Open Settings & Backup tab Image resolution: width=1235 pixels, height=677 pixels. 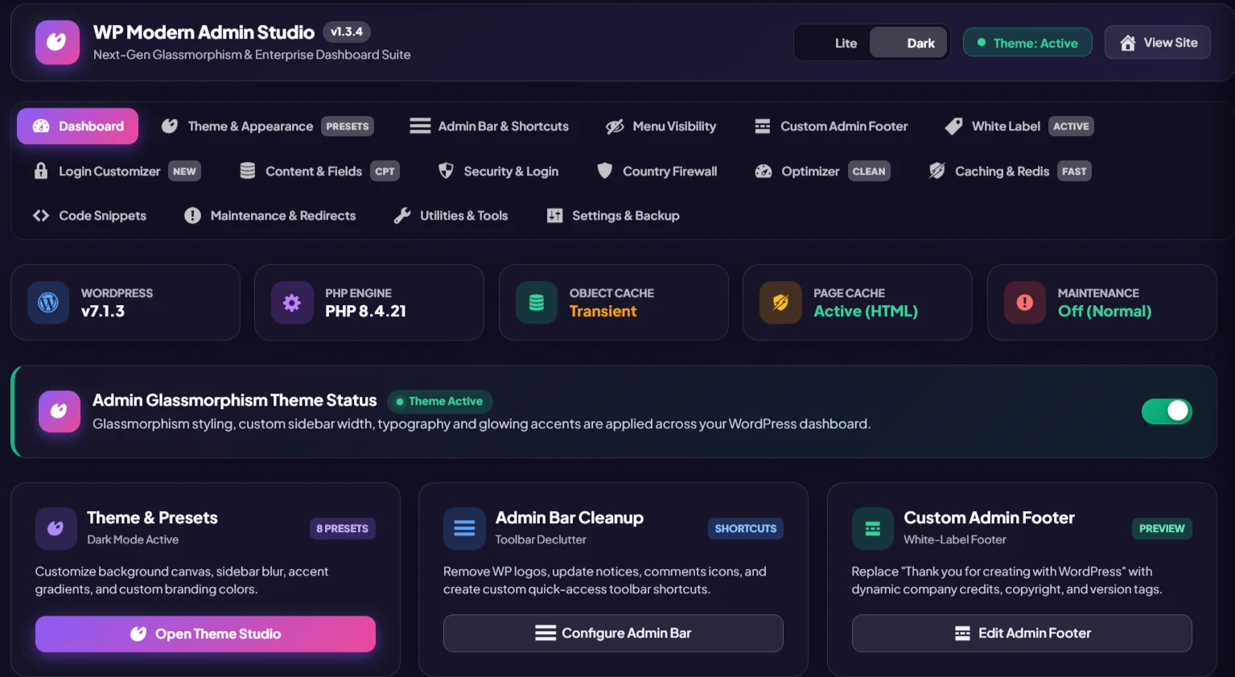[613, 216]
